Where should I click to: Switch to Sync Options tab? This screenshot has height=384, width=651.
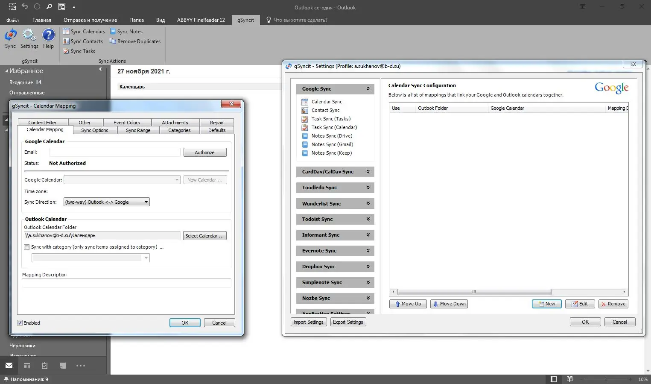click(x=95, y=130)
